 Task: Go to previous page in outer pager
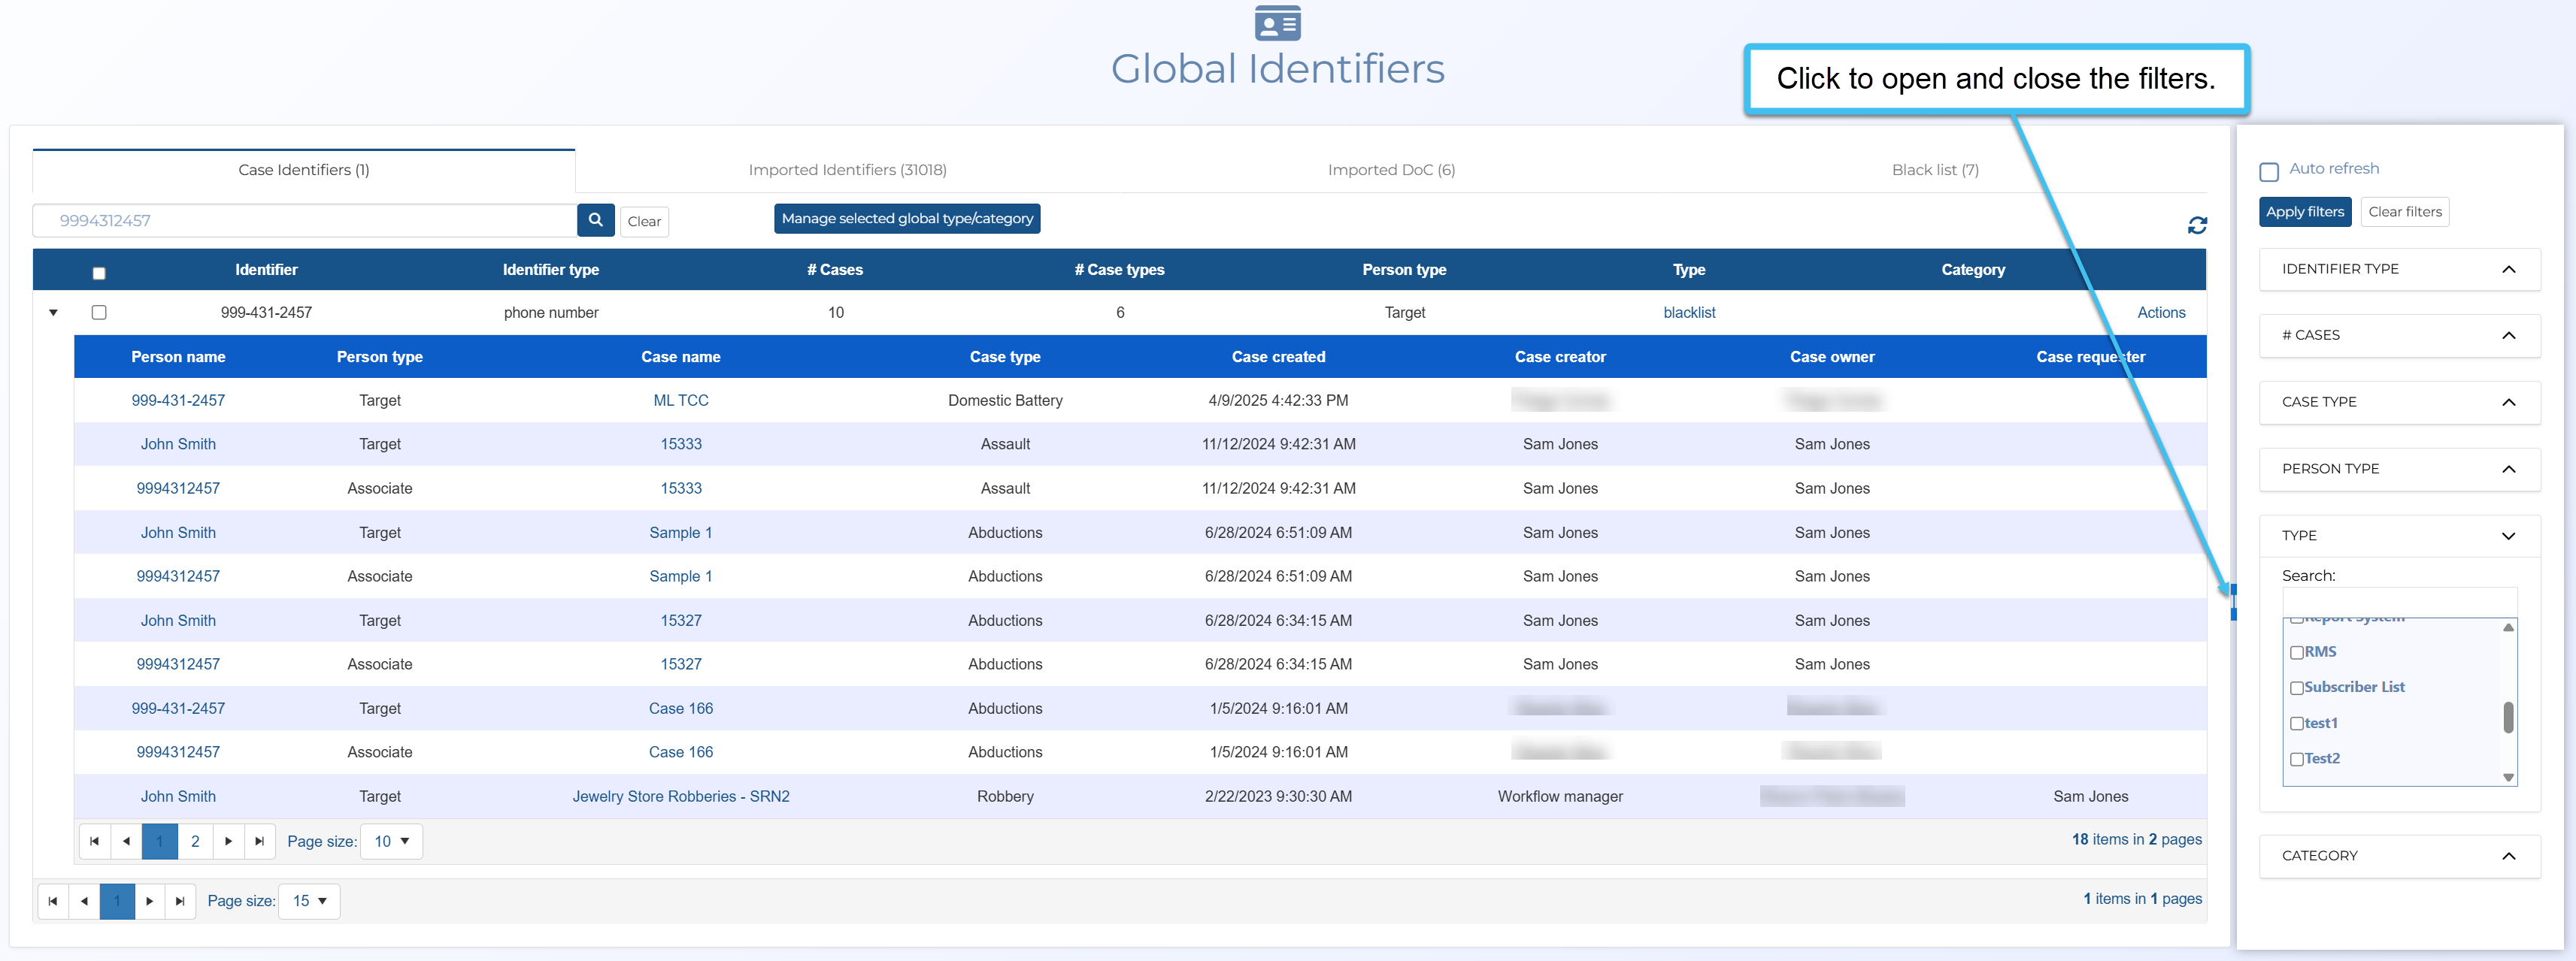click(84, 900)
